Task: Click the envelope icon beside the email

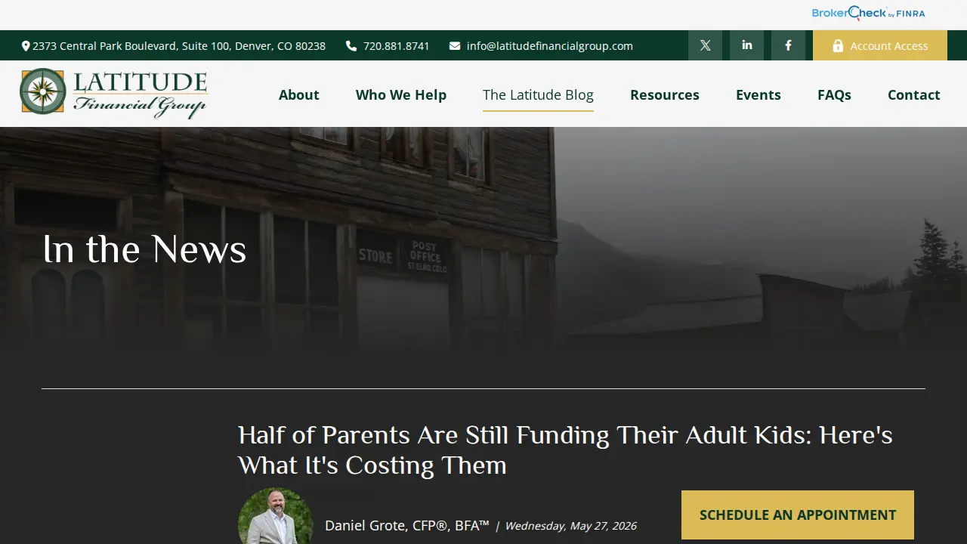Action: point(455,46)
